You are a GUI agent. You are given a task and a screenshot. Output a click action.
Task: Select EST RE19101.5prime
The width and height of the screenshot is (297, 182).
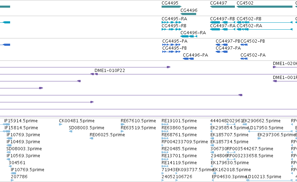179,121
